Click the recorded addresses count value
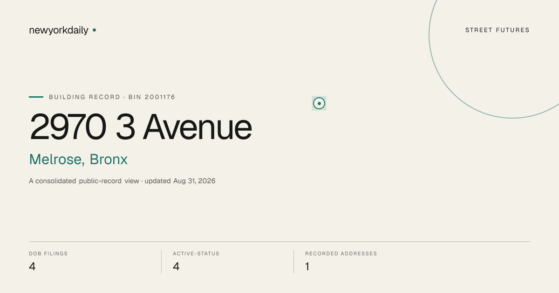 pos(307,266)
